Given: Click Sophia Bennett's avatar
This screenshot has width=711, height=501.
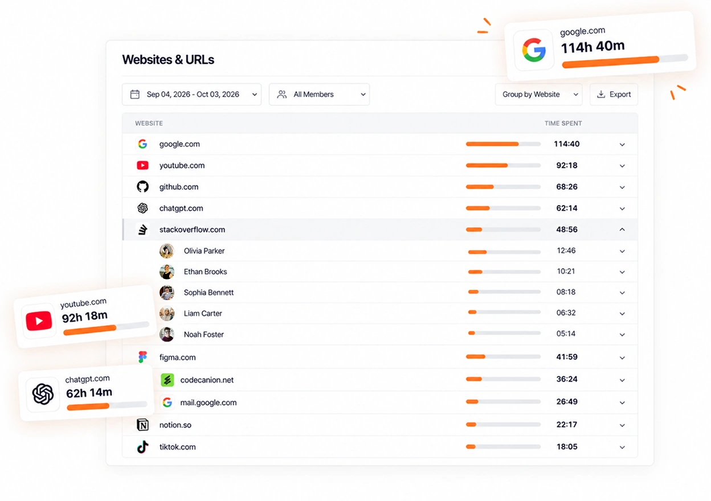Looking at the screenshot, I should point(166,293).
